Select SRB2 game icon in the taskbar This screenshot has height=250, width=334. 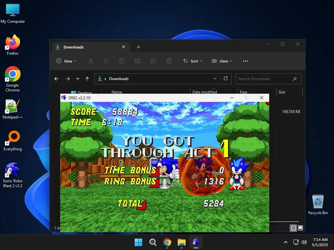196,242
